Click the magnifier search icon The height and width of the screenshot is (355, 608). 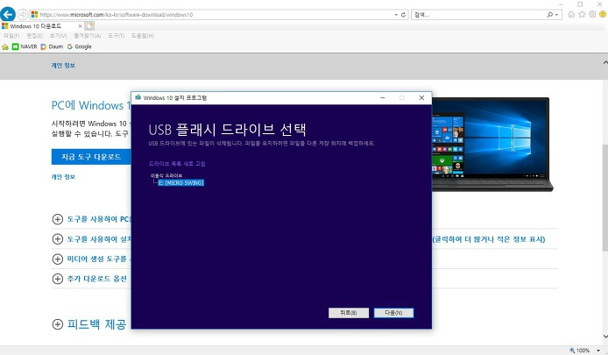[x=550, y=15]
